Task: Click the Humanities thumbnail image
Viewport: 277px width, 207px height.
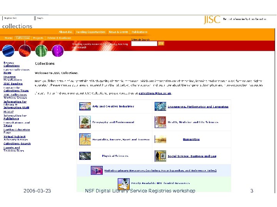Action: coord(160,139)
